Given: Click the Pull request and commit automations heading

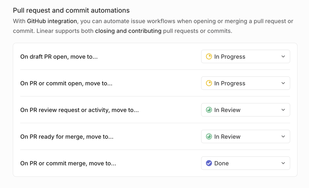Looking at the screenshot, I should click(x=71, y=11).
